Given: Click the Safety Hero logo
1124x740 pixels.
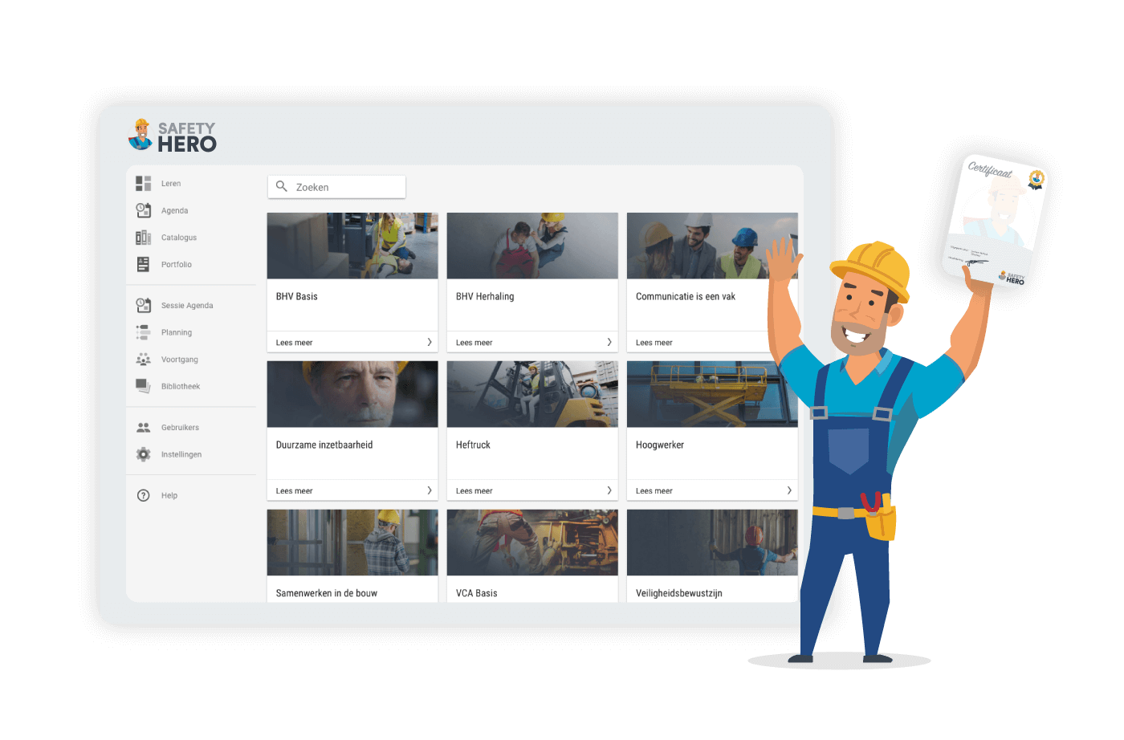Looking at the screenshot, I should pyautogui.click(x=172, y=136).
